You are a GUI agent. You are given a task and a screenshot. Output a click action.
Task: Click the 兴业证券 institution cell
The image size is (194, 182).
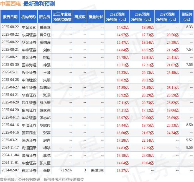click(29, 72)
